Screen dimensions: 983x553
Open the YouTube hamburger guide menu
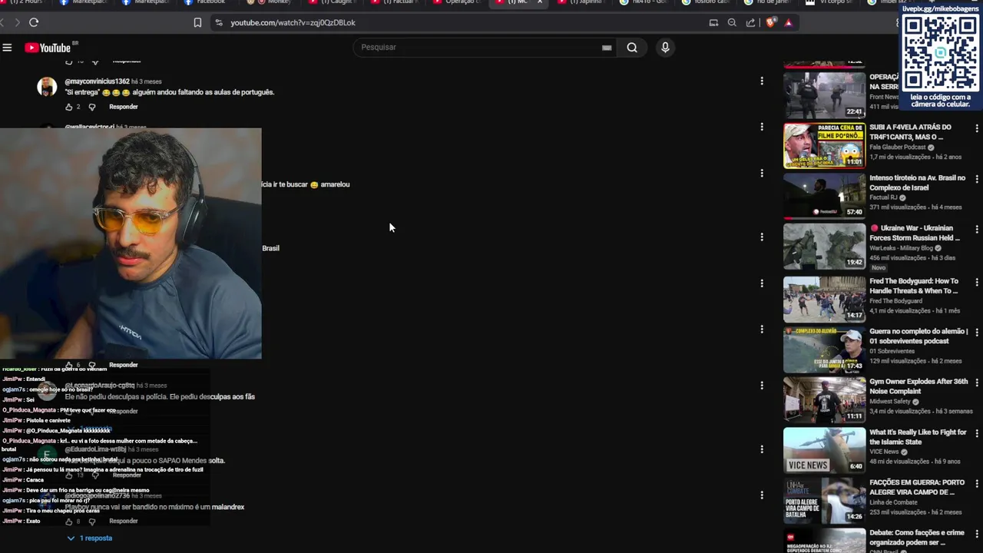click(x=7, y=48)
